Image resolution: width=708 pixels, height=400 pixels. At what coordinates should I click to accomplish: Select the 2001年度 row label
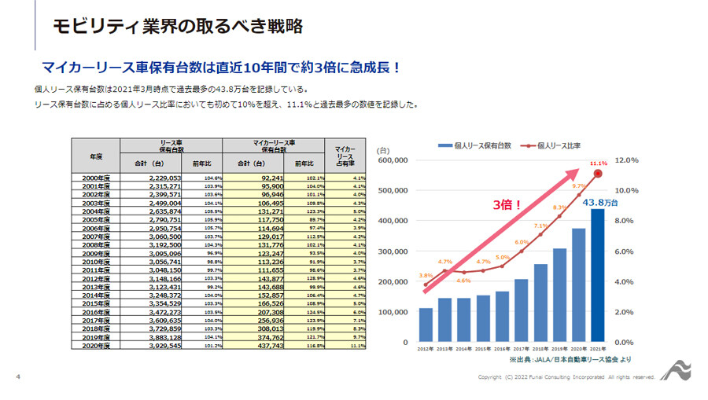(x=96, y=186)
